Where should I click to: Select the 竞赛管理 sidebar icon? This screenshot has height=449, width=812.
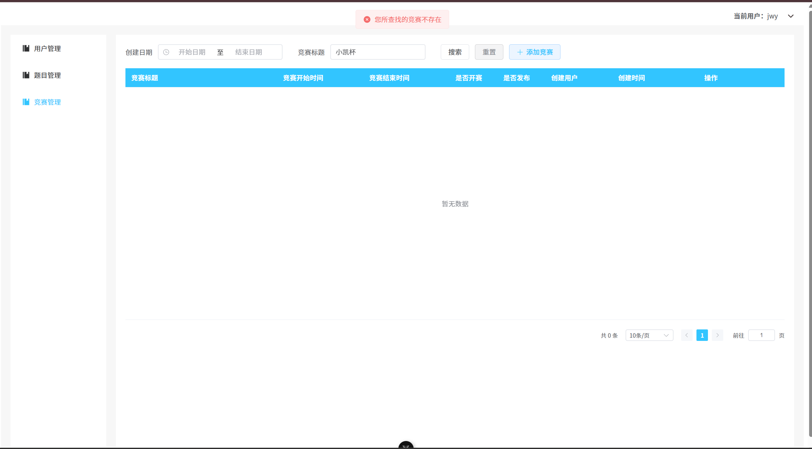click(x=26, y=102)
